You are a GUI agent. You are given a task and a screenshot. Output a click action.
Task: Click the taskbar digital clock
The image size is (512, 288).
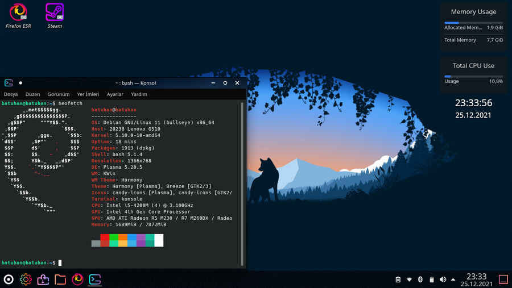pyautogui.click(x=476, y=280)
